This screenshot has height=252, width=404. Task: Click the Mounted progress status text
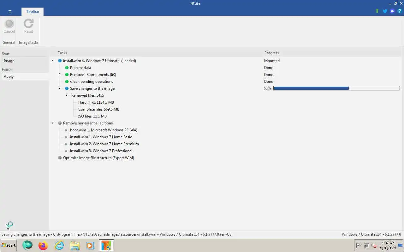point(272,61)
